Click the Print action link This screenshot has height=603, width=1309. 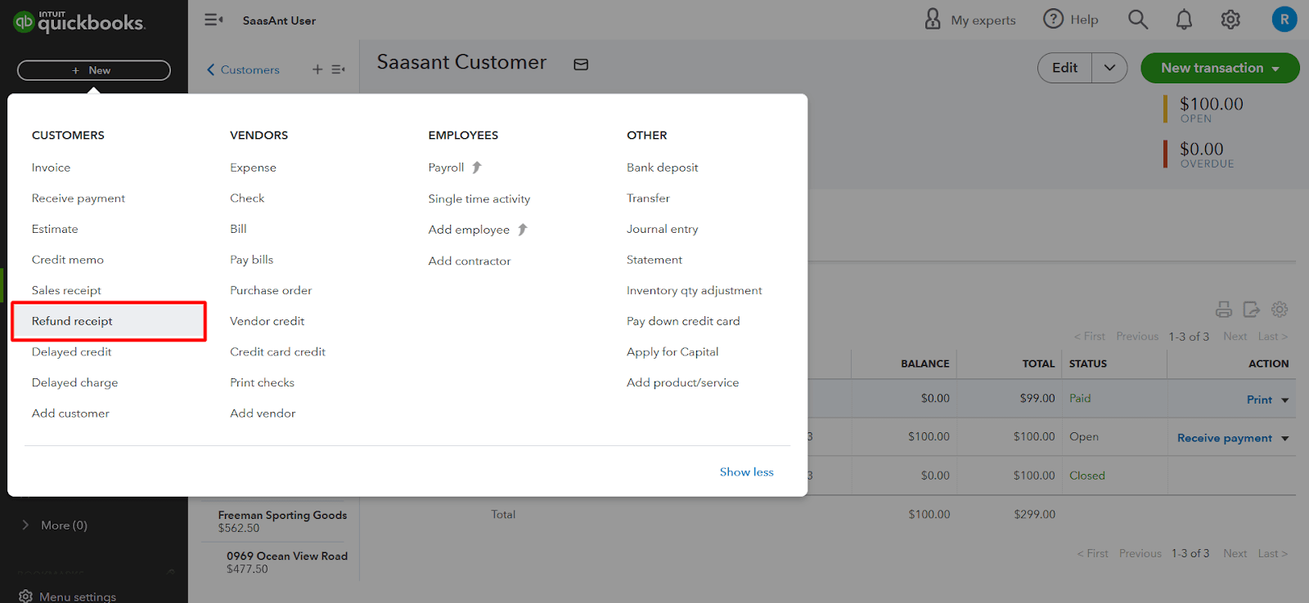click(1259, 400)
